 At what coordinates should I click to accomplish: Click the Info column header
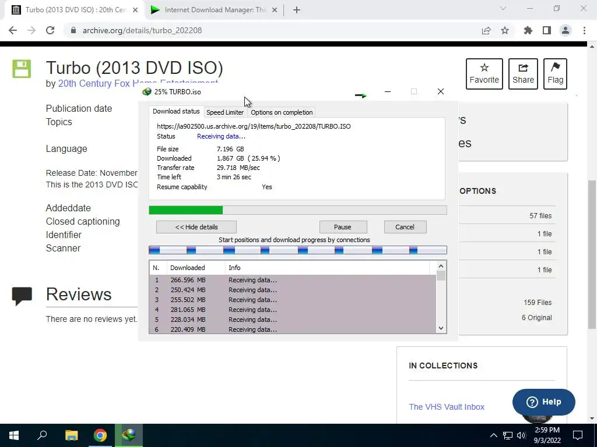[x=328, y=268]
